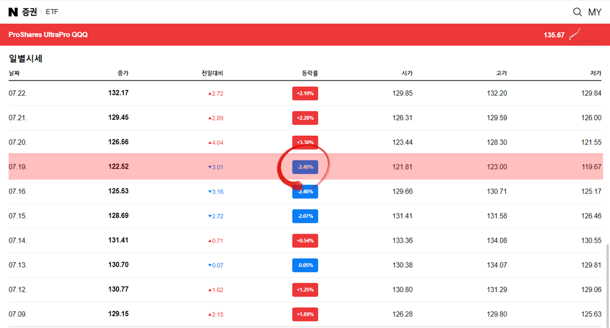
Task: Click the ▼3.01 change value
Action: pyautogui.click(x=216, y=167)
